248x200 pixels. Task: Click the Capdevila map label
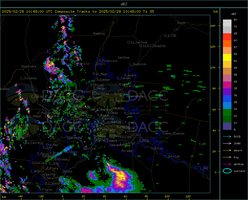point(81,64)
